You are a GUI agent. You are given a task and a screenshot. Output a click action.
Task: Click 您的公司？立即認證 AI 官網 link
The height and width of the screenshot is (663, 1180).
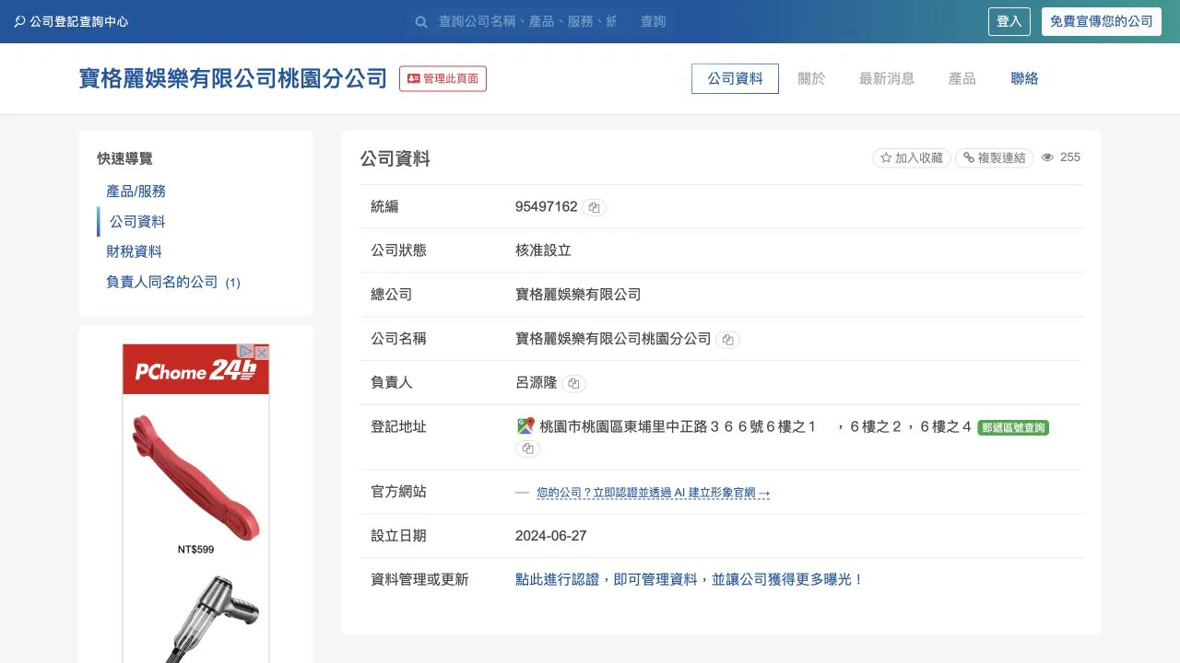[653, 493]
